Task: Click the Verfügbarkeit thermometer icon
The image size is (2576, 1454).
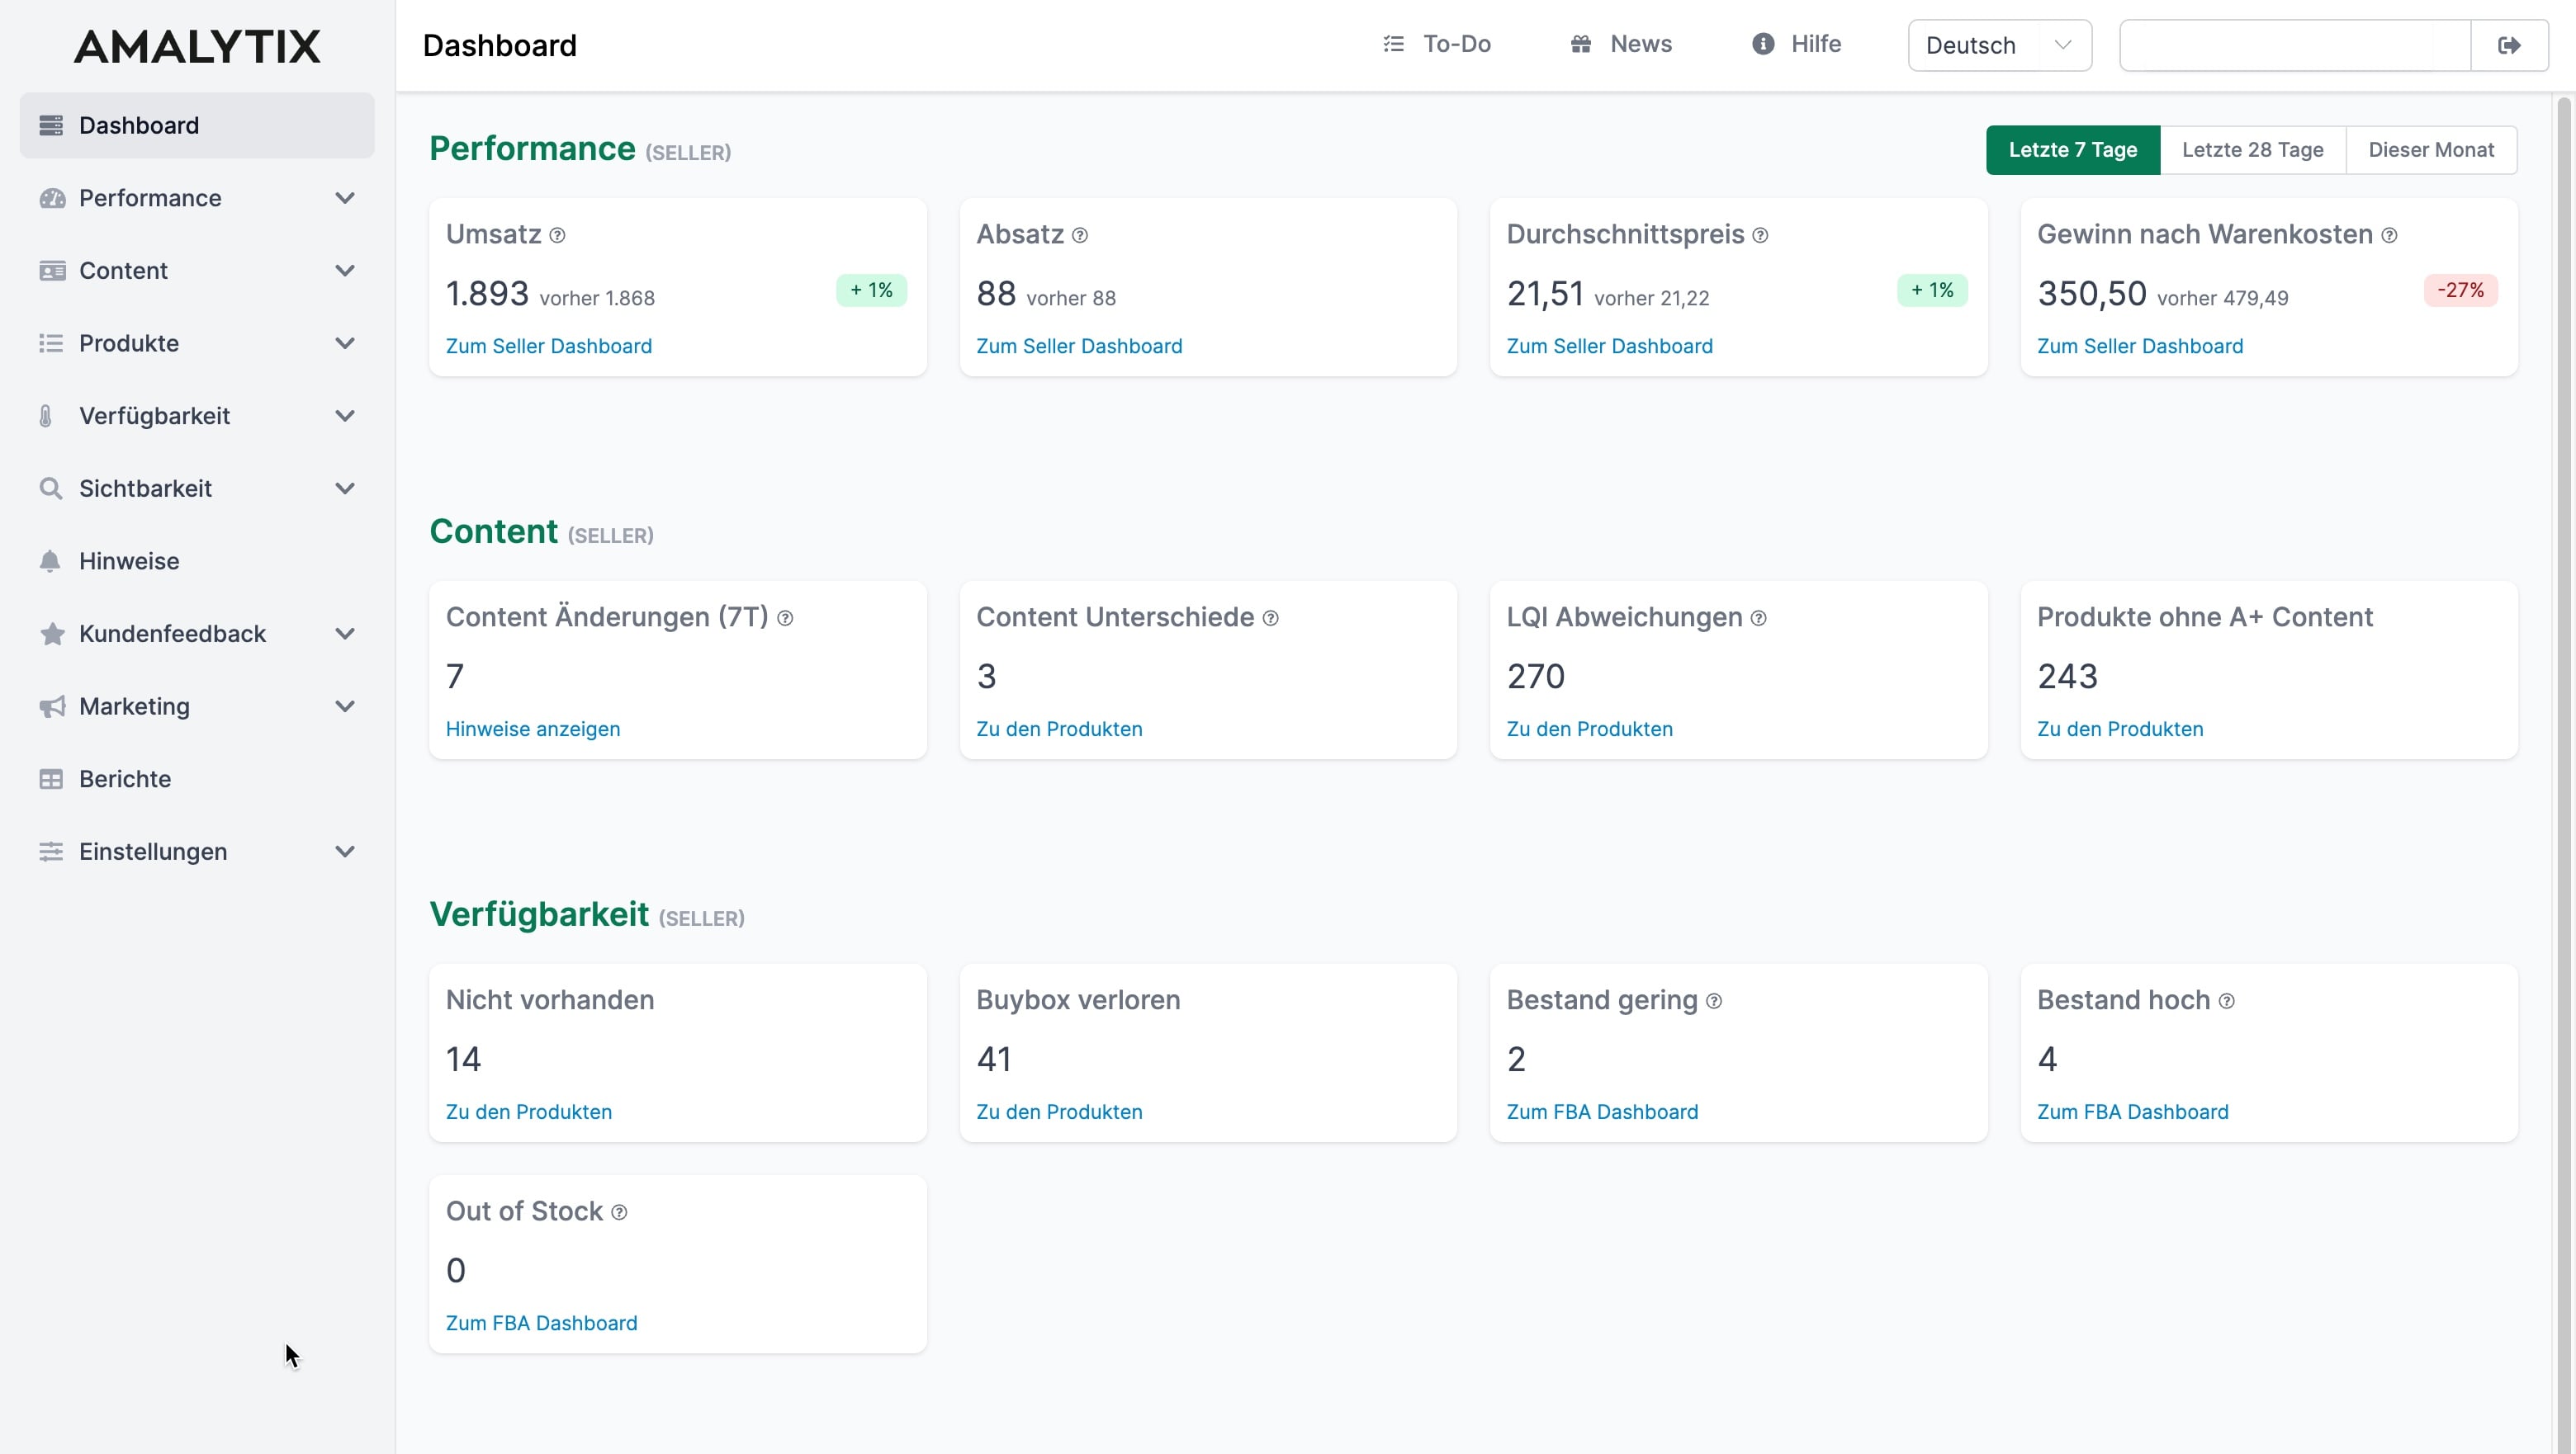Action: tap(46, 416)
